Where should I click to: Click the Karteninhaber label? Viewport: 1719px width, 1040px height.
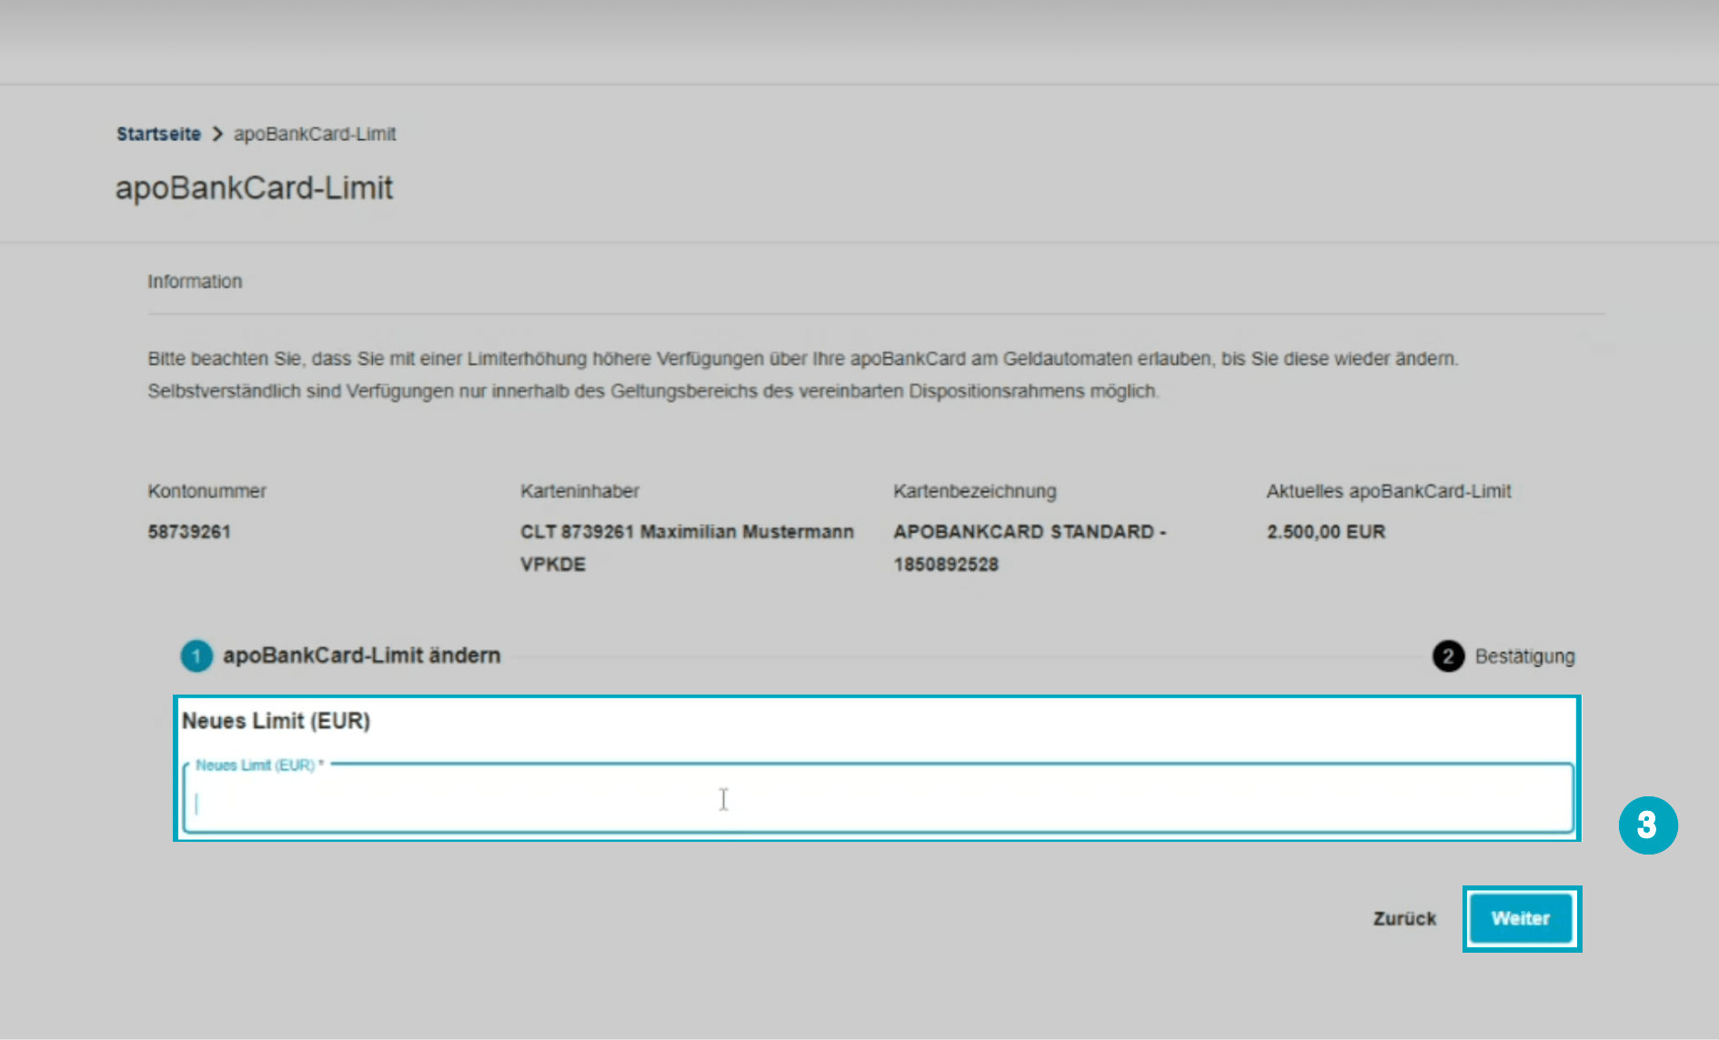[x=579, y=491]
